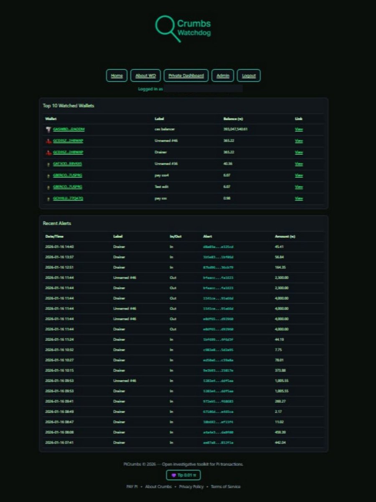Click the 2.17 alert amount

pyautogui.click(x=278, y=412)
